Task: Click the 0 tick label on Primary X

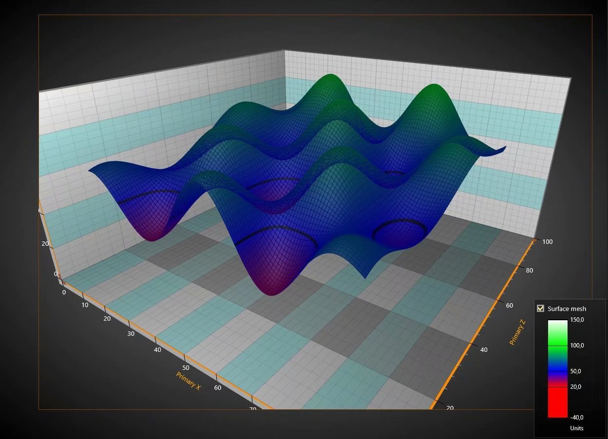Action: (x=64, y=292)
